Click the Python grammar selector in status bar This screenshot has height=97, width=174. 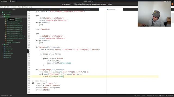click(144, 96)
